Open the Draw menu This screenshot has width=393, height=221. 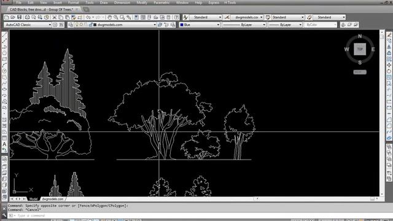[x=104, y=2]
